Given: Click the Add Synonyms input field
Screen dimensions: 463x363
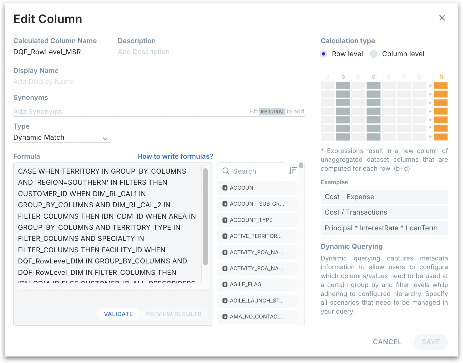Looking at the screenshot, I should (x=130, y=112).
